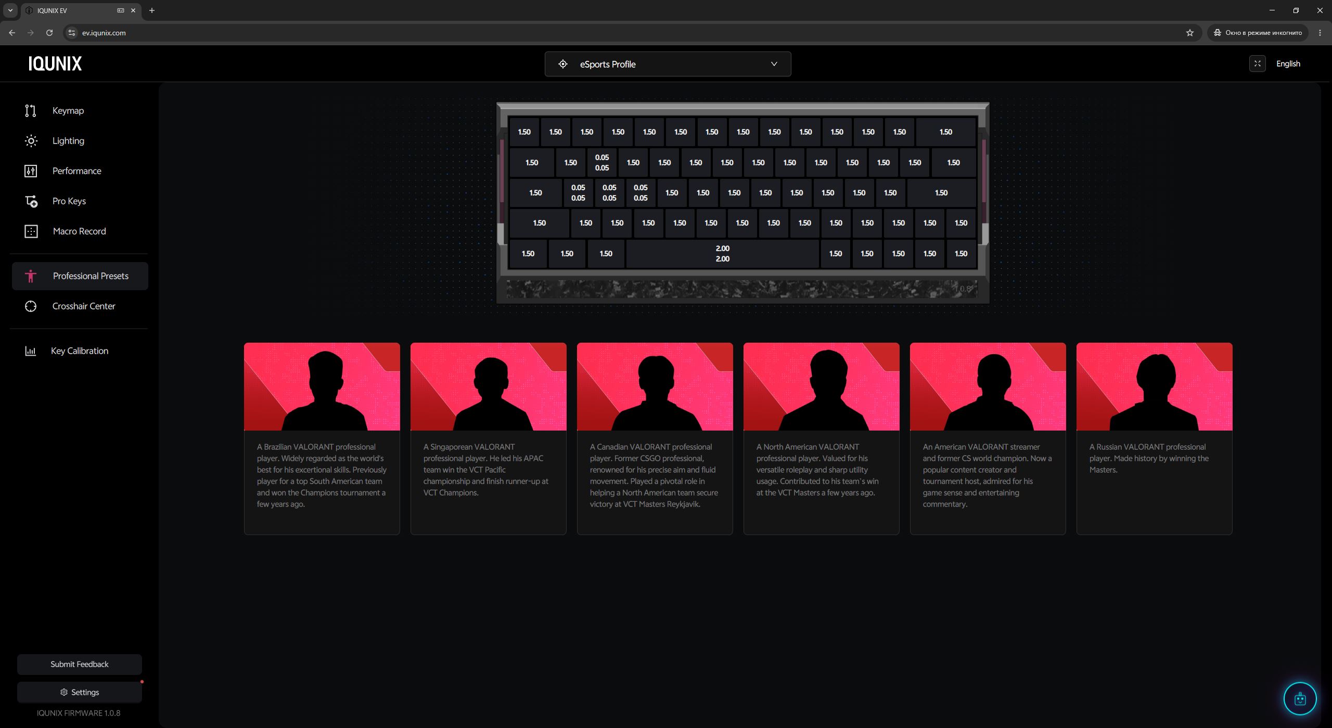Open the Keymap section

coord(80,111)
